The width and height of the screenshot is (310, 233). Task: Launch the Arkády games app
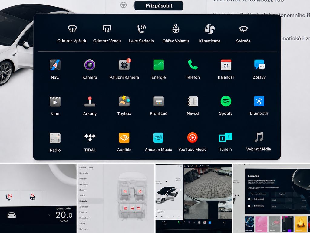pyautogui.click(x=90, y=106)
